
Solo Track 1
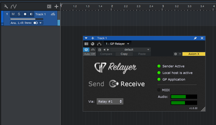point(19,14)
